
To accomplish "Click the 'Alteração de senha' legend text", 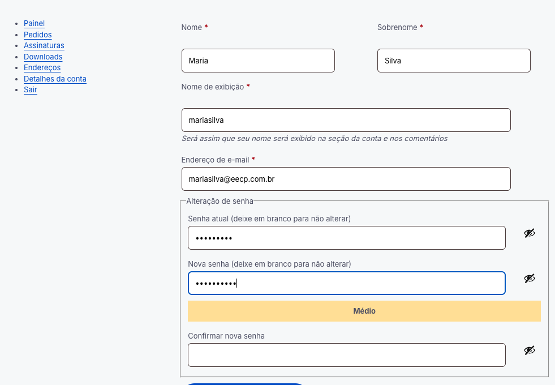I will point(220,201).
